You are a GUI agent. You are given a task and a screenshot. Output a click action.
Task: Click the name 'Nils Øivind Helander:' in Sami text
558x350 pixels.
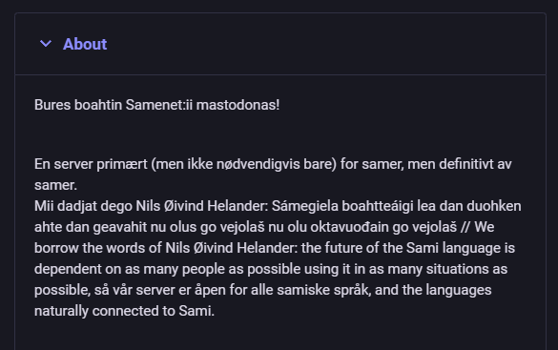pos(202,206)
